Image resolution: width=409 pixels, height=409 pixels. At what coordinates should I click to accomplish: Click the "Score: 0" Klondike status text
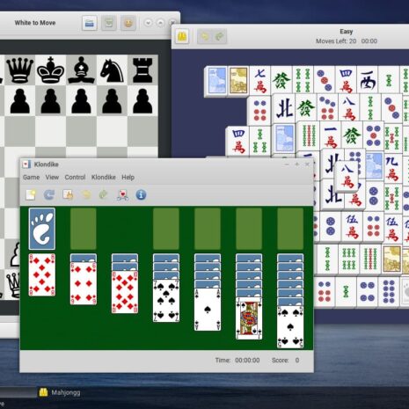[x=286, y=361]
